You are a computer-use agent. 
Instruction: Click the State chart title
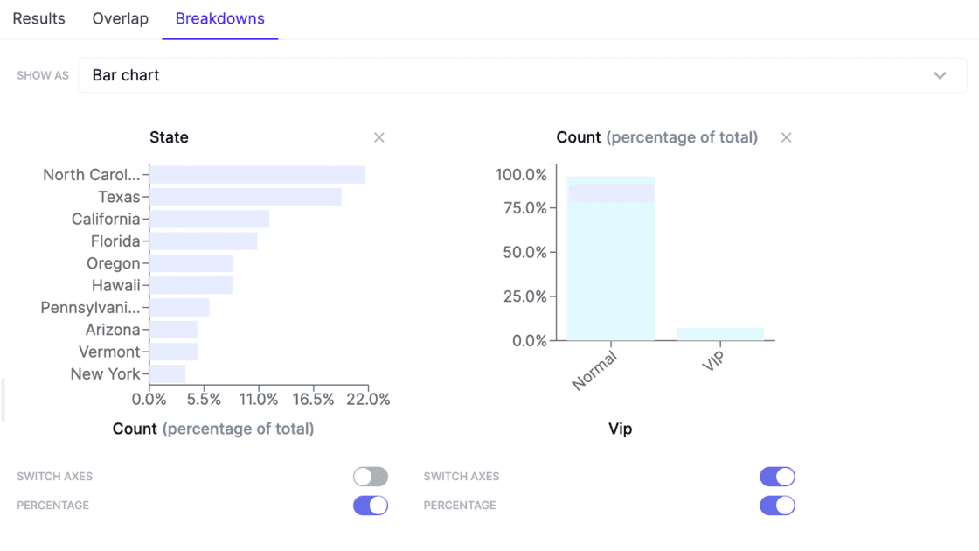pyautogui.click(x=169, y=137)
